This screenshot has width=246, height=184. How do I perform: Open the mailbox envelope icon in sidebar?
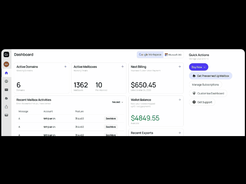pyautogui.click(x=6, y=90)
